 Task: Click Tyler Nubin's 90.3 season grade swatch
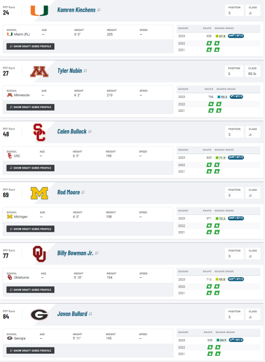[x=222, y=97]
